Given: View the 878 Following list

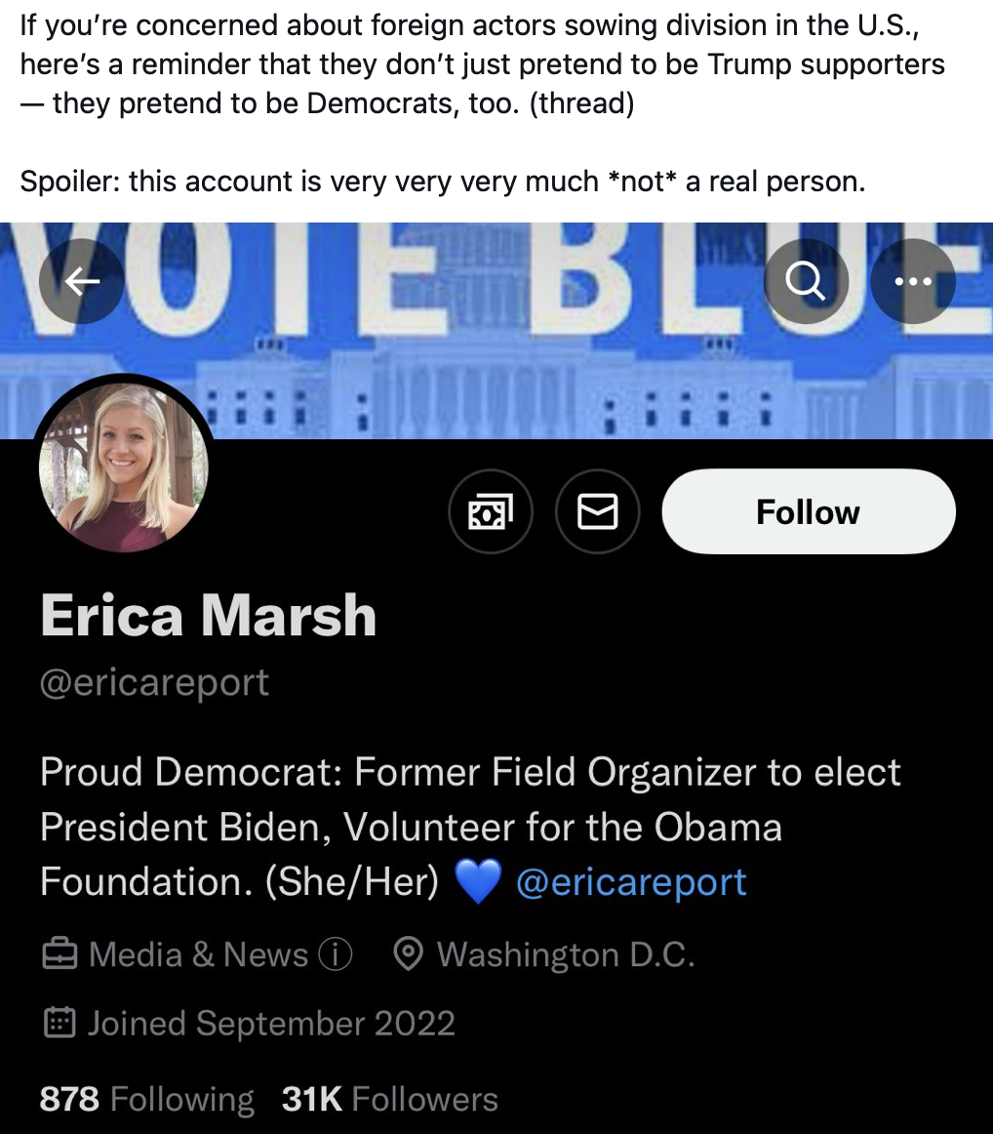Looking at the screenshot, I should (146, 1099).
